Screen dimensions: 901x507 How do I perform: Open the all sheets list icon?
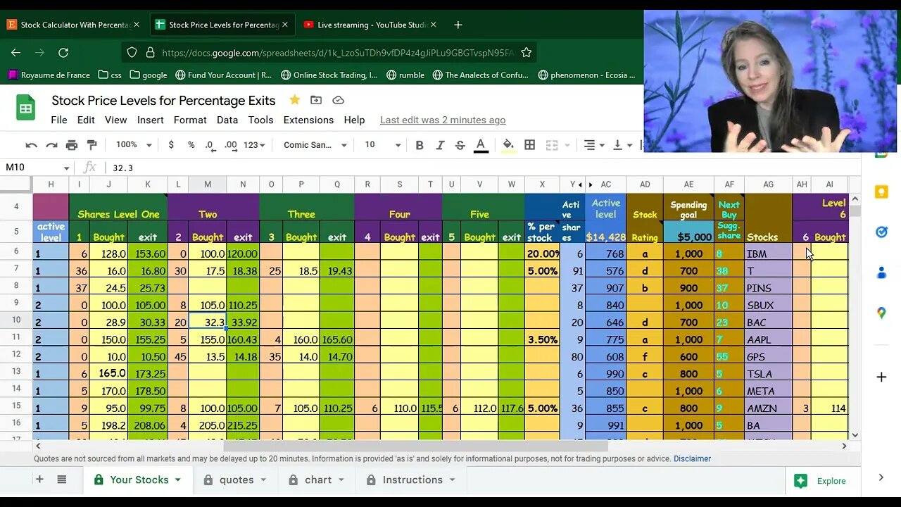(x=62, y=480)
